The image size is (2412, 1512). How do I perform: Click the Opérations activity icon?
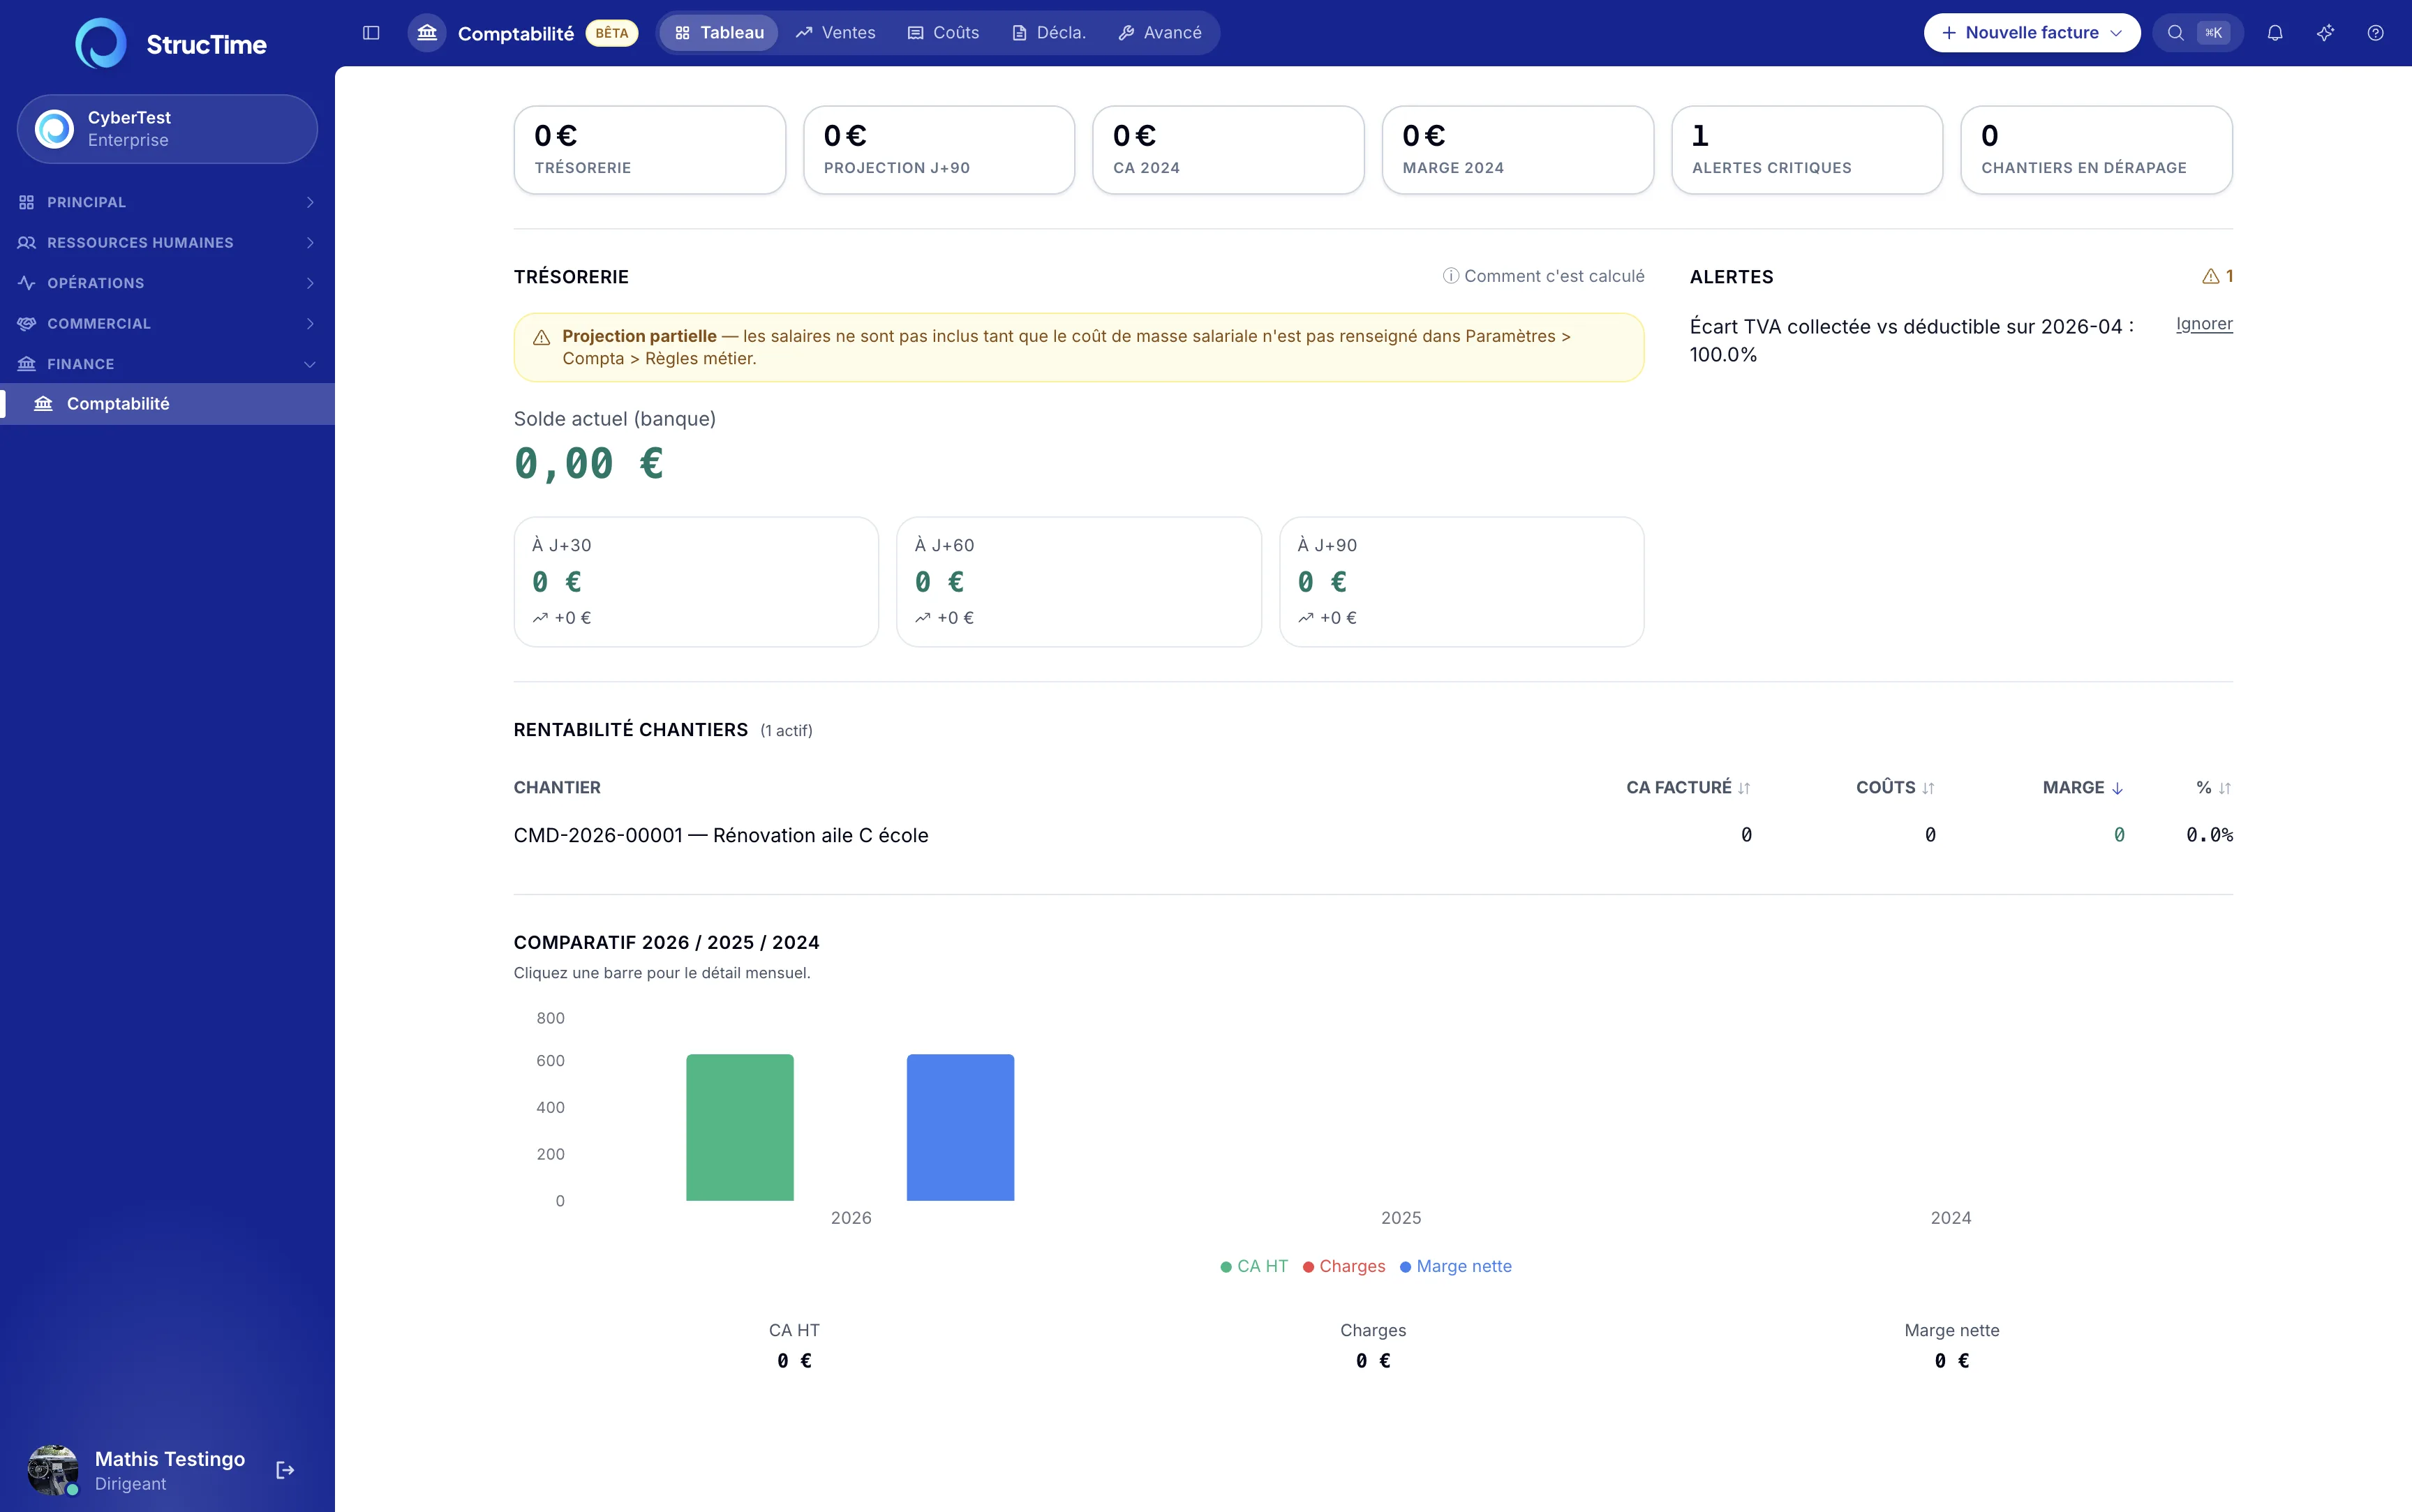click(27, 283)
